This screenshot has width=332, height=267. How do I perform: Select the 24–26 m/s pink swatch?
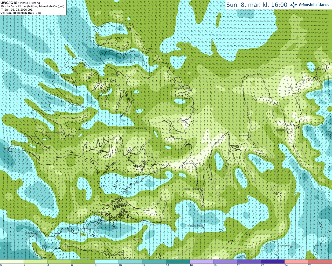[296, 262]
